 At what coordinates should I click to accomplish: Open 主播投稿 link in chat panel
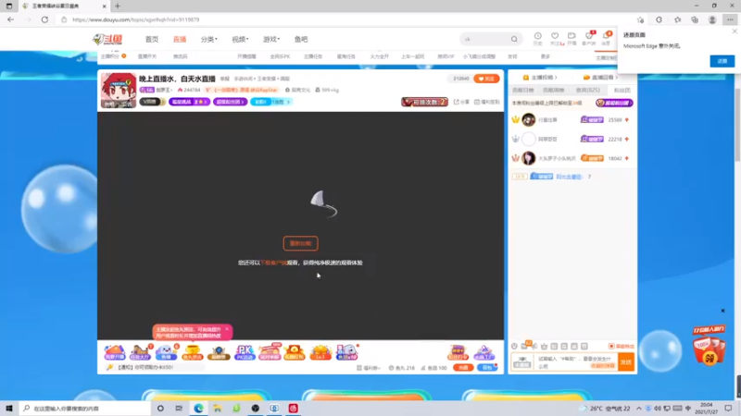[x=540, y=78]
